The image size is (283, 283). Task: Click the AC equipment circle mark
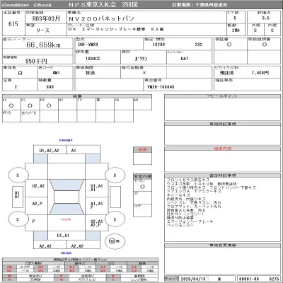click(x=11, y=105)
